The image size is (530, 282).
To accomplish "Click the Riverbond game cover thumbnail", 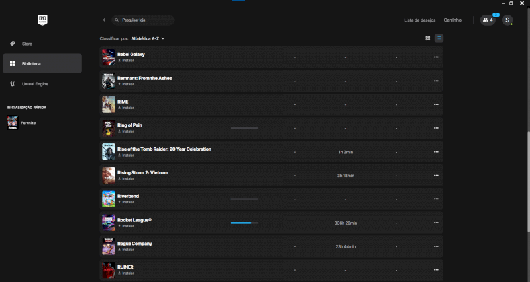I will pyautogui.click(x=109, y=199).
